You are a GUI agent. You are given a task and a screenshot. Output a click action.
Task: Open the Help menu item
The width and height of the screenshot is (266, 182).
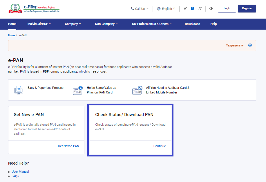[213, 24]
